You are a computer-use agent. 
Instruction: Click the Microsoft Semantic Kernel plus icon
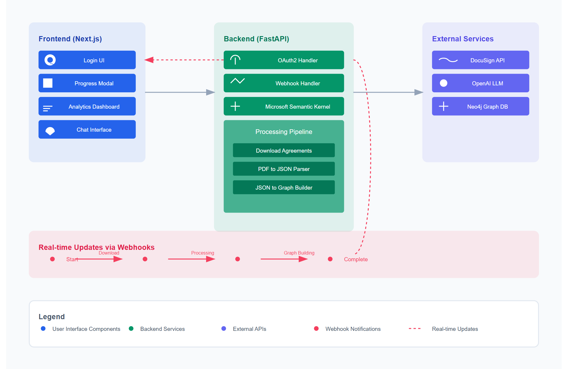(235, 106)
